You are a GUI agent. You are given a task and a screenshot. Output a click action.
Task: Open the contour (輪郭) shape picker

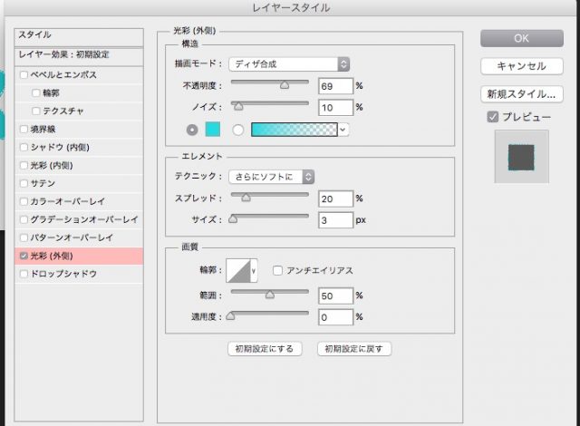pyautogui.click(x=241, y=270)
